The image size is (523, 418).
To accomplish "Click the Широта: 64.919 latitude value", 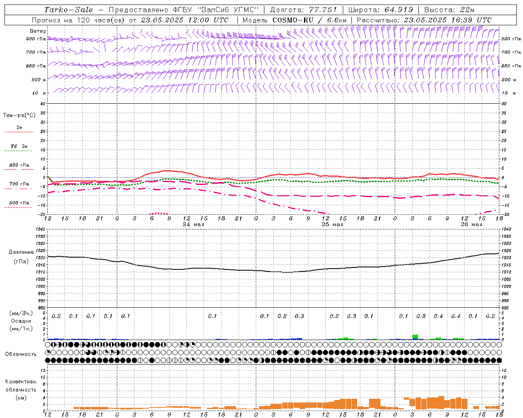I will point(381,10).
